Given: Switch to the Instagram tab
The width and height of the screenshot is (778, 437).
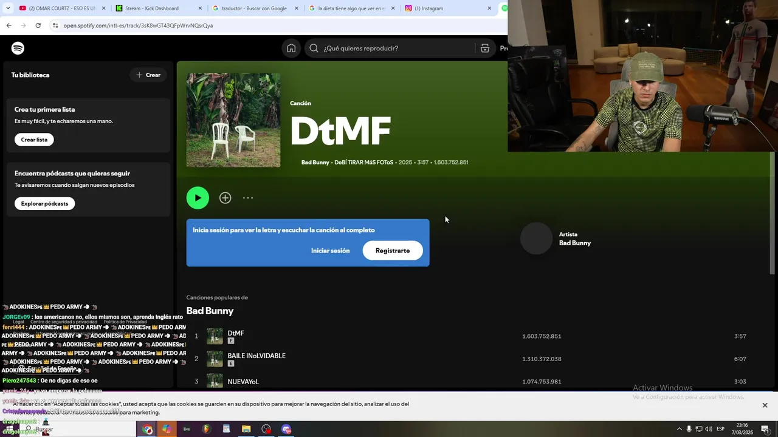Looking at the screenshot, I should (447, 8).
